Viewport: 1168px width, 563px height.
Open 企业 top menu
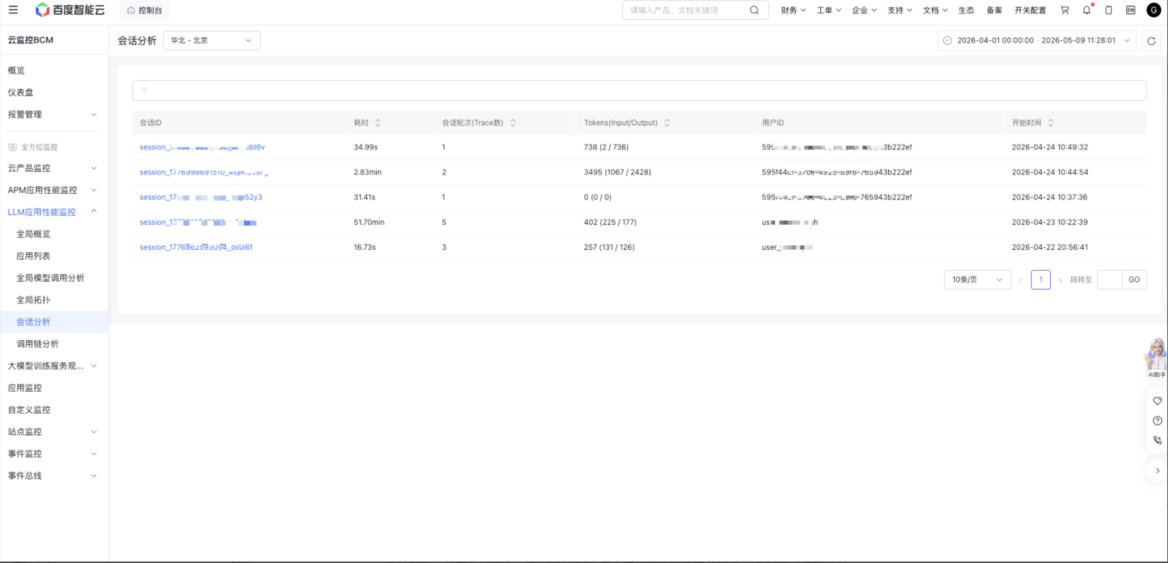coord(864,10)
